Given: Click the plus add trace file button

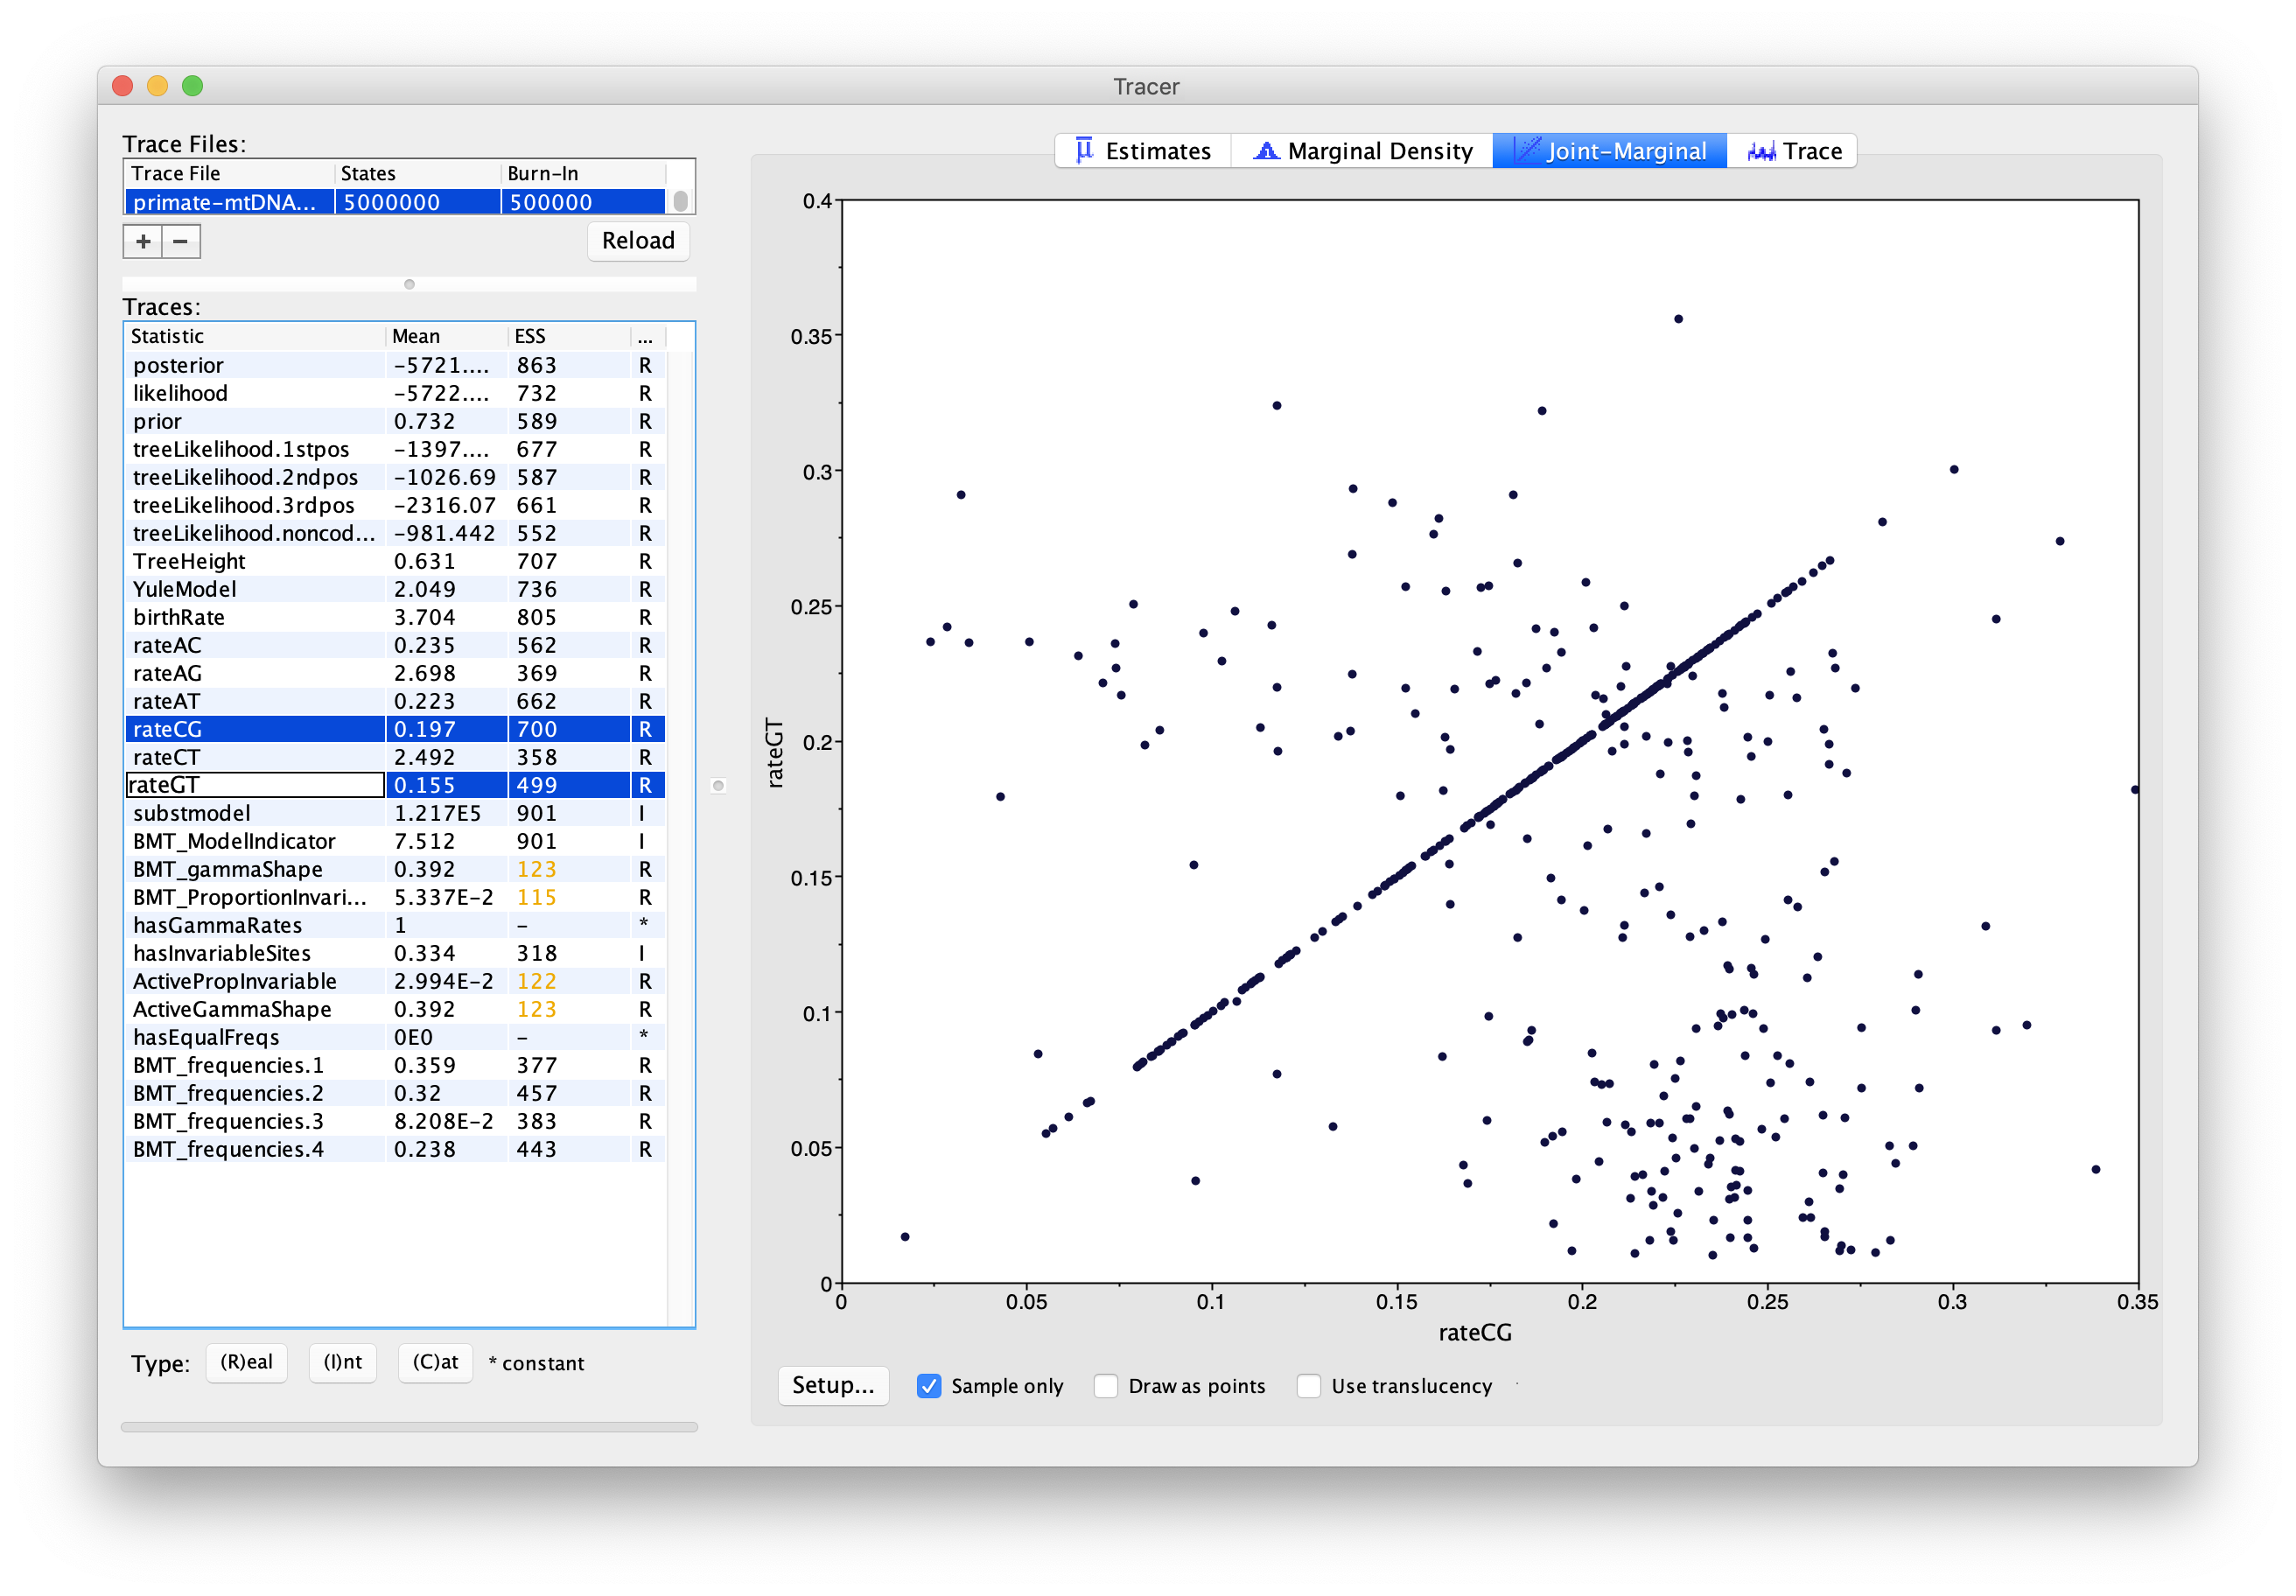Looking at the screenshot, I should 143,241.
